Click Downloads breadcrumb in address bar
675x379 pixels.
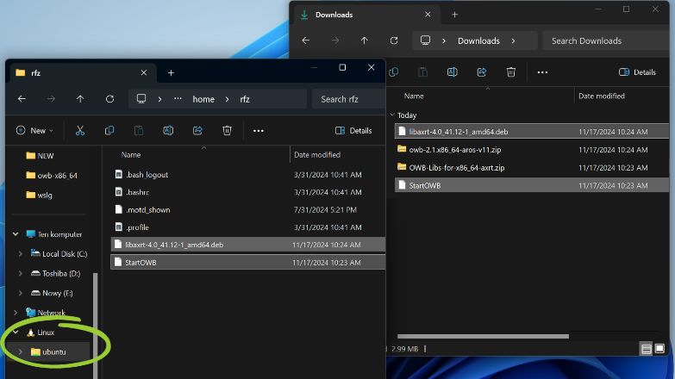click(478, 40)
